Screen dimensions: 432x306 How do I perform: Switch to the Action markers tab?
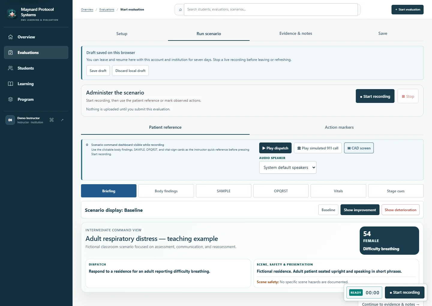click(x=339, y=127)
